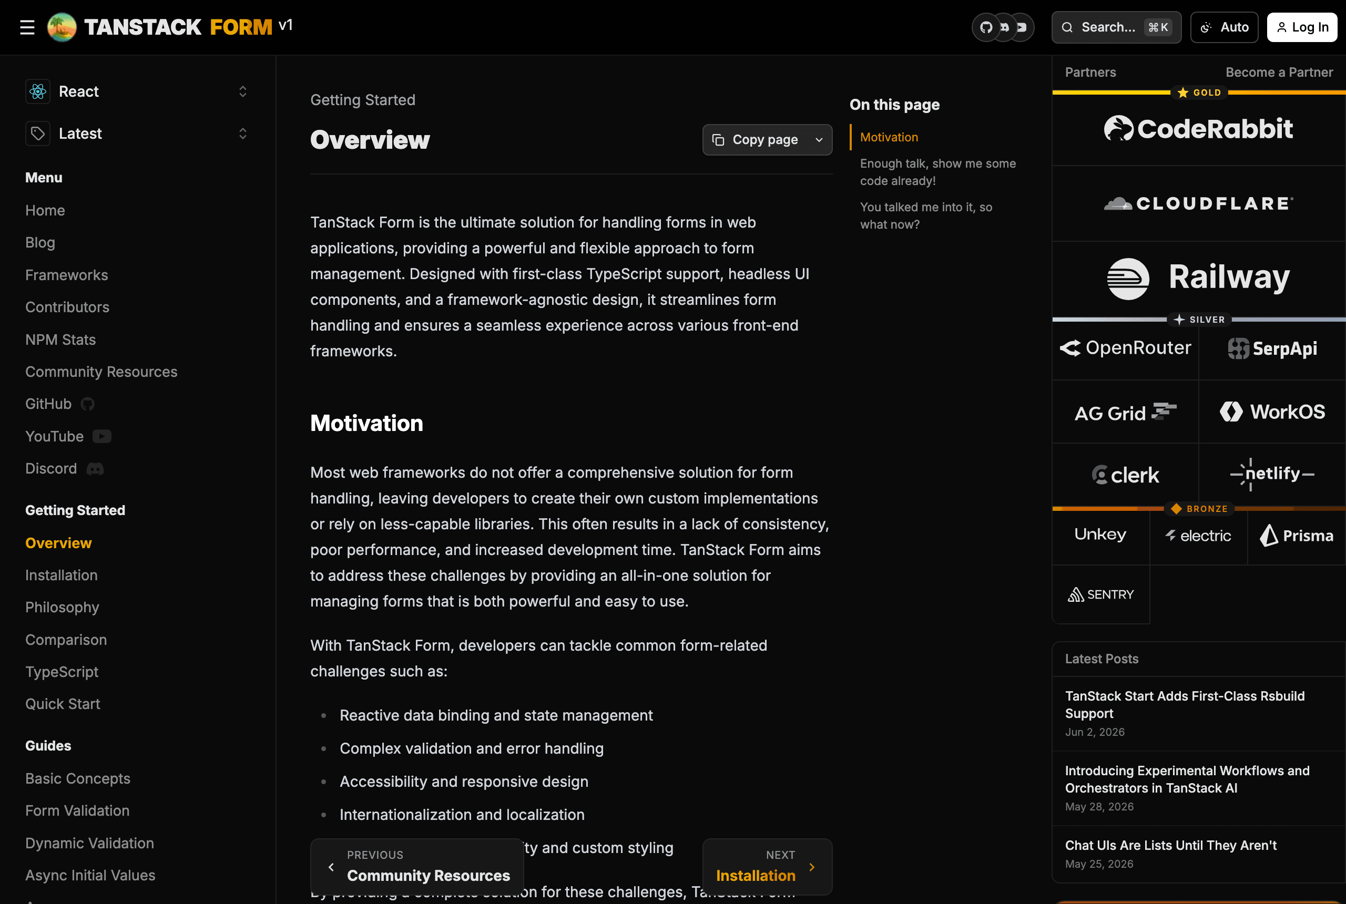This screenshot has width=1346, height=904.
Task: Open the Philosophy docs page
Action: pyautogui.click(x=62, y=608)
